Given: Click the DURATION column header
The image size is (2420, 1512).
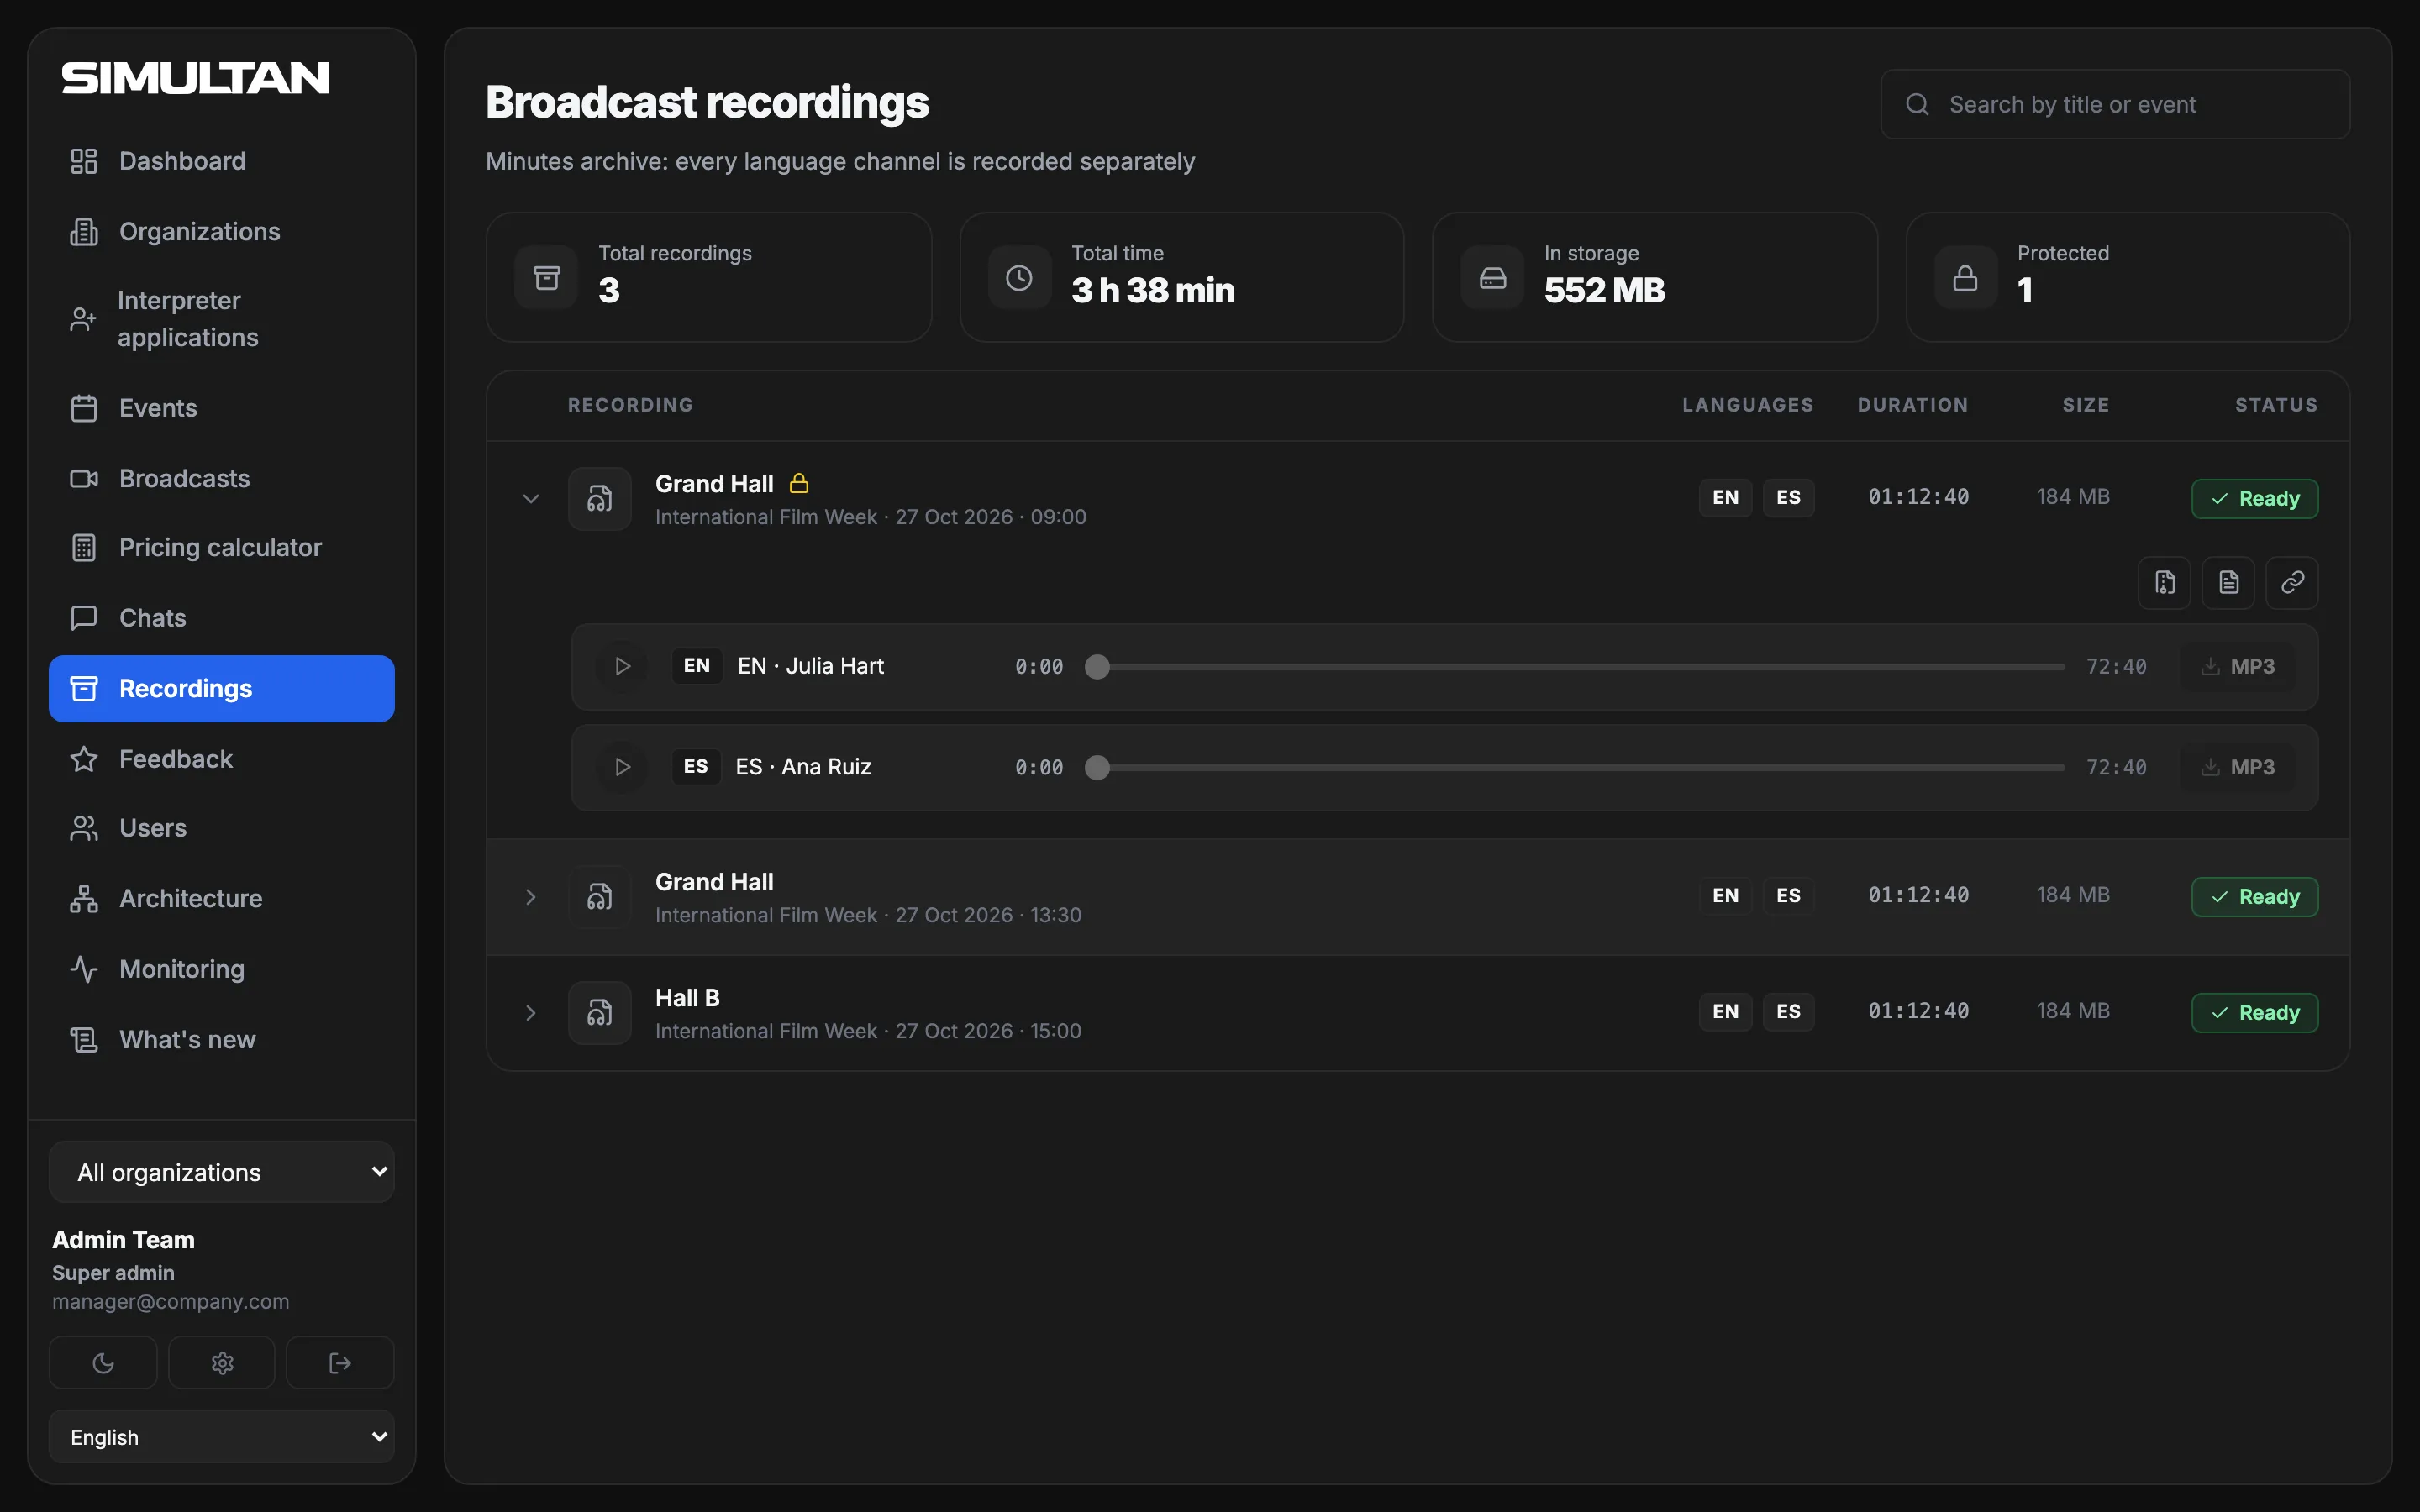Looking at the screenshot, I should click(x=1913, y=405).
